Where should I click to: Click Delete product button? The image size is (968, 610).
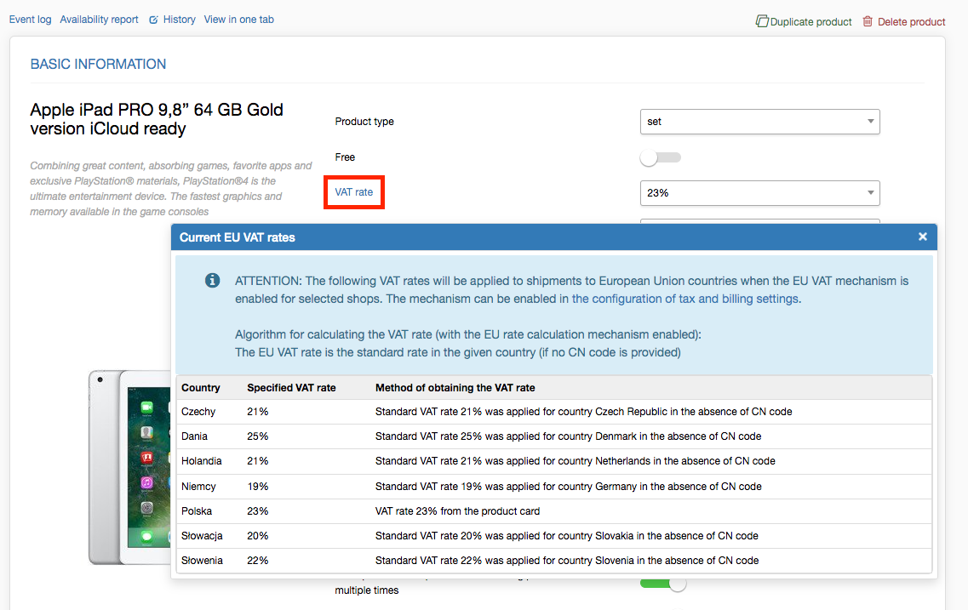pyautogui.click(x=904, y=21)
